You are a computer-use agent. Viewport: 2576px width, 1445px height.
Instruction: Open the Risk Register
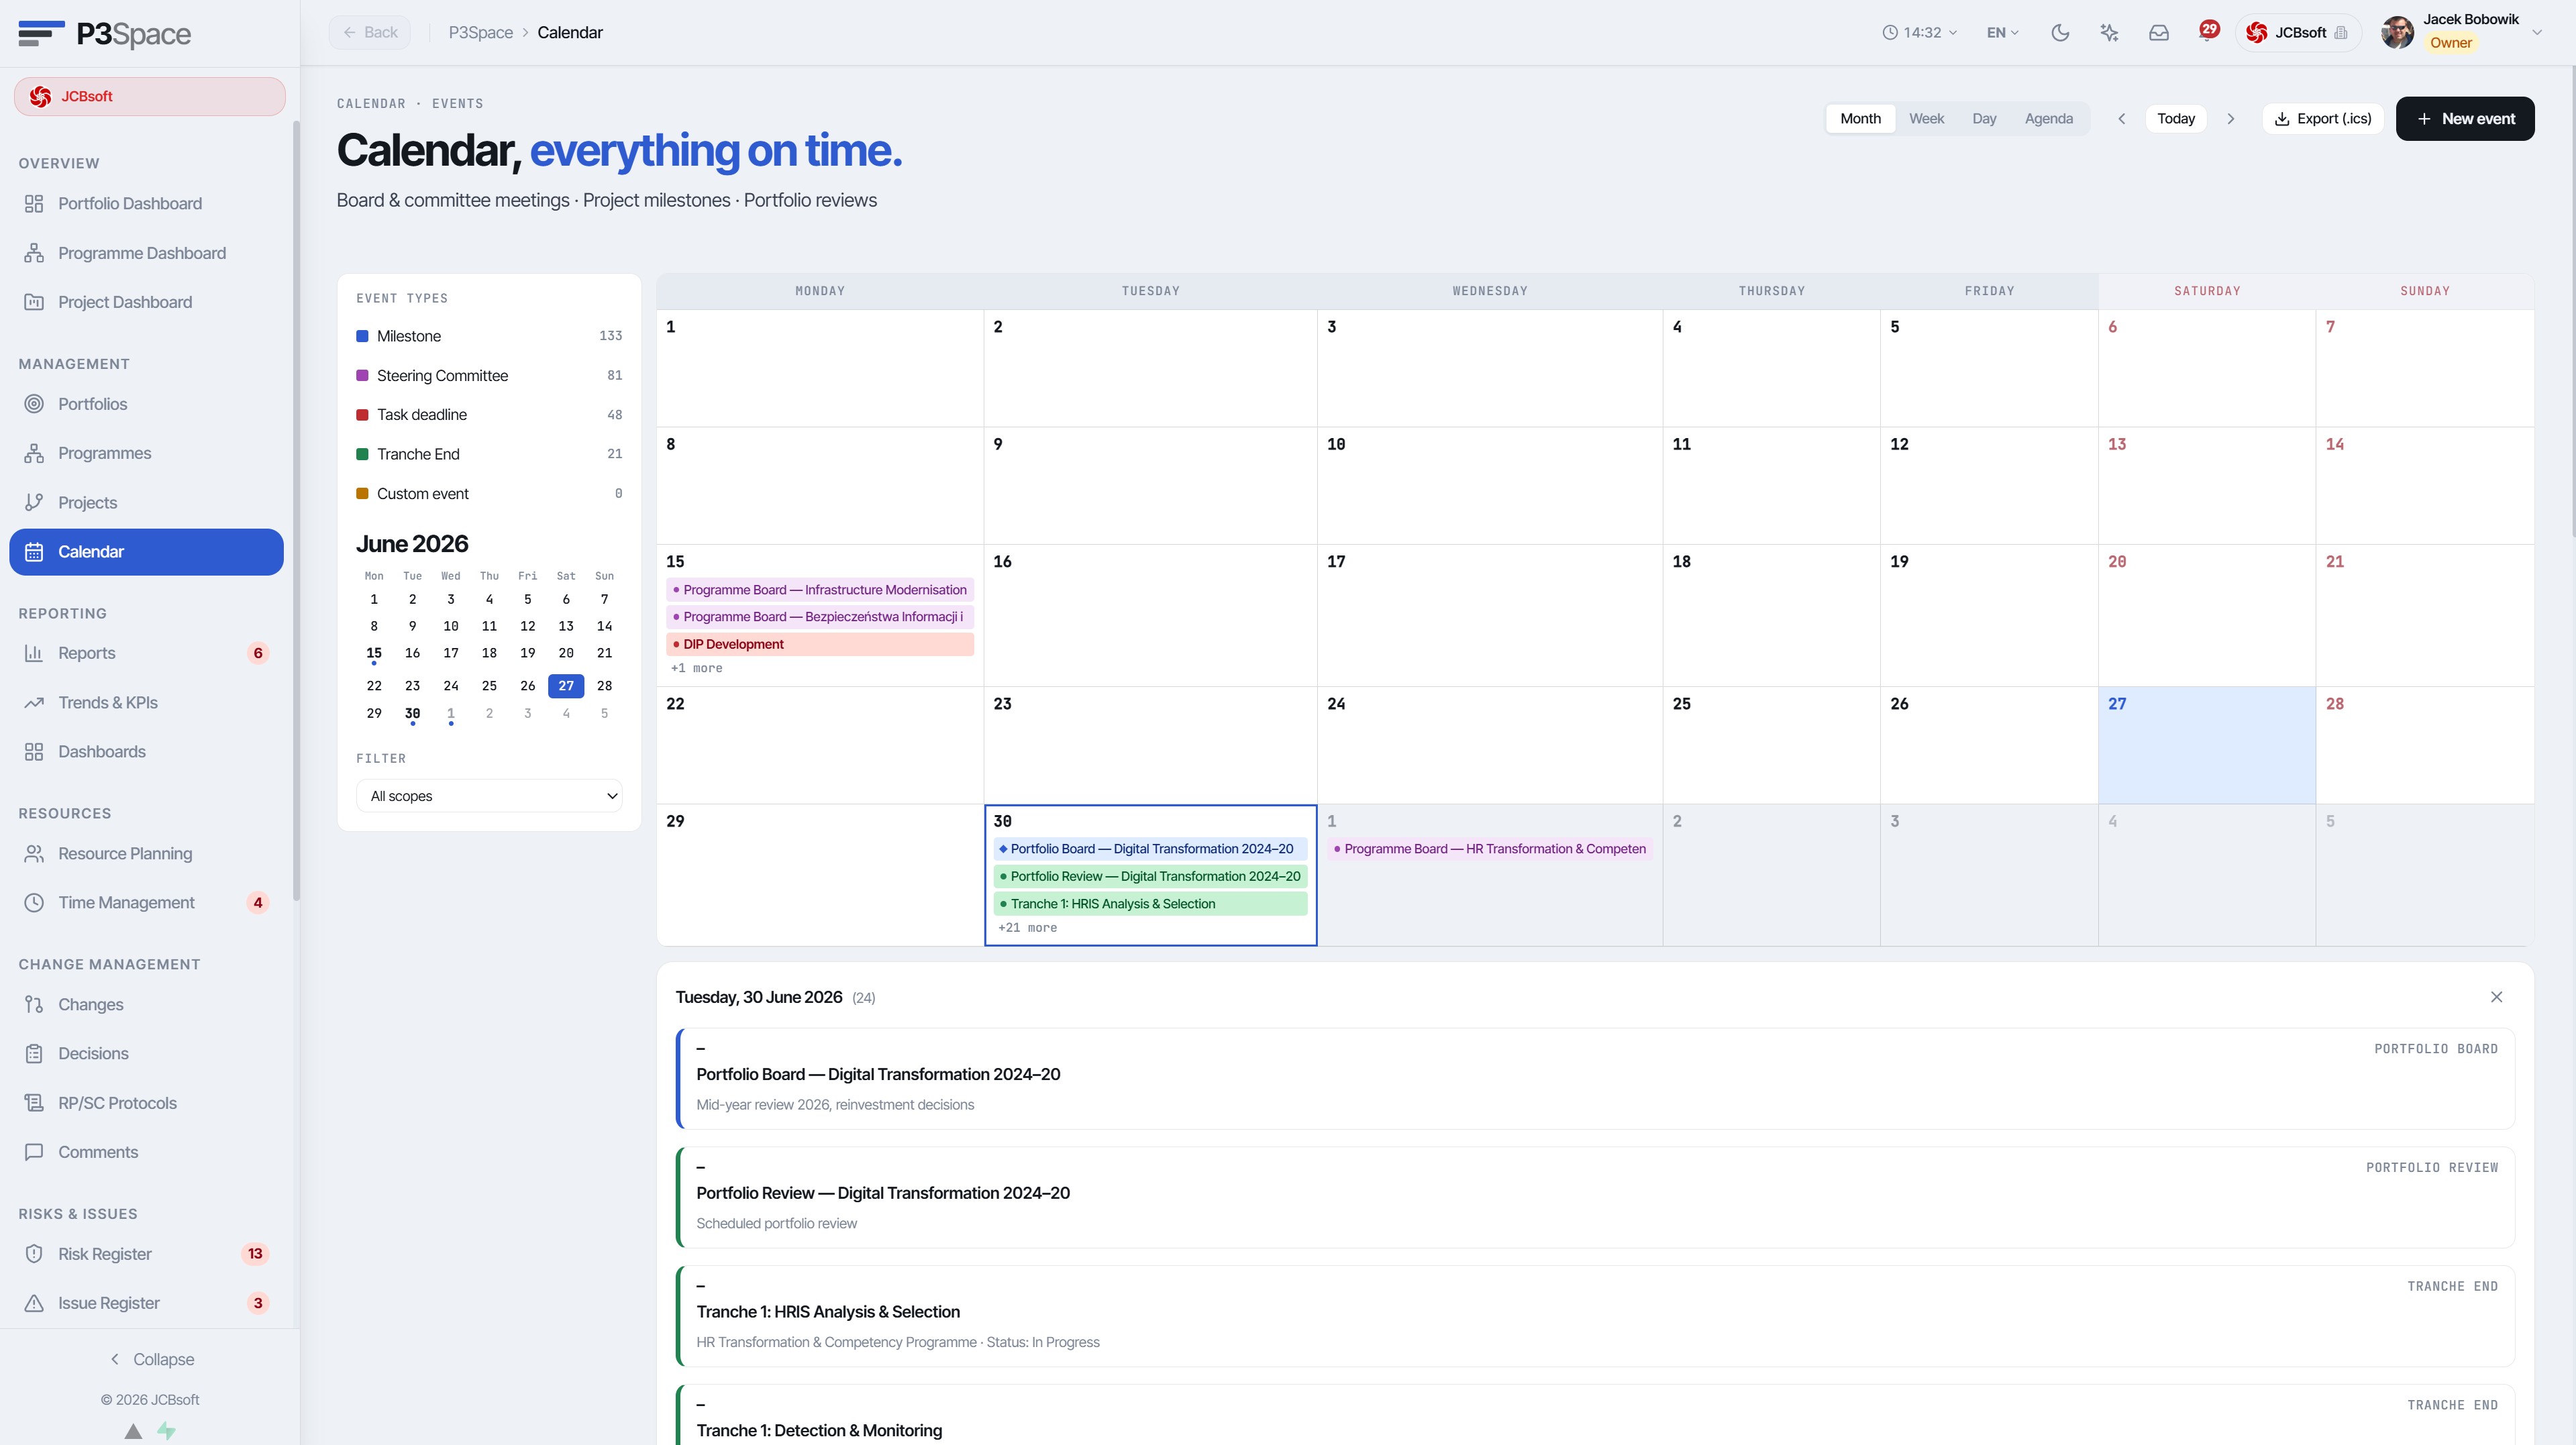pyautogui.click(x=146, y=1254)
